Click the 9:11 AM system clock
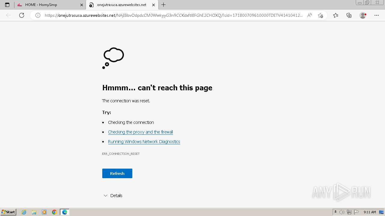 click(370, 212)
